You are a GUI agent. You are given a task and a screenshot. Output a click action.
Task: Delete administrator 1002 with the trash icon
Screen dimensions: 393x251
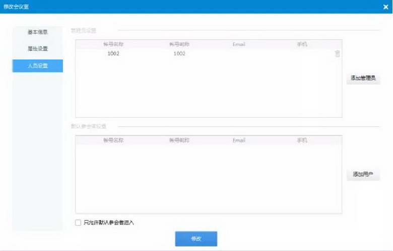point(337,54)
